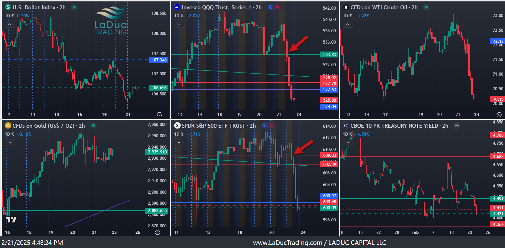The image size is (505, 248).
Task: Click the green 4.491 yield label
Action: [x=498, y=199]
